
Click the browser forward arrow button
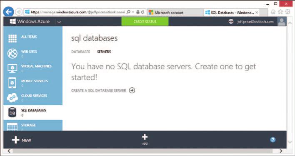[x=19, y=12]
